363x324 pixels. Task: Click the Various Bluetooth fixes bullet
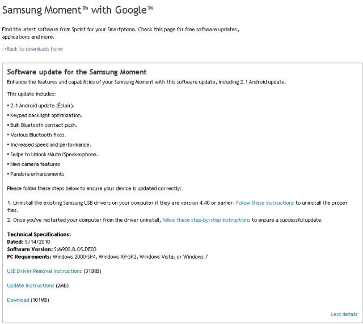[x=36, y=135]
